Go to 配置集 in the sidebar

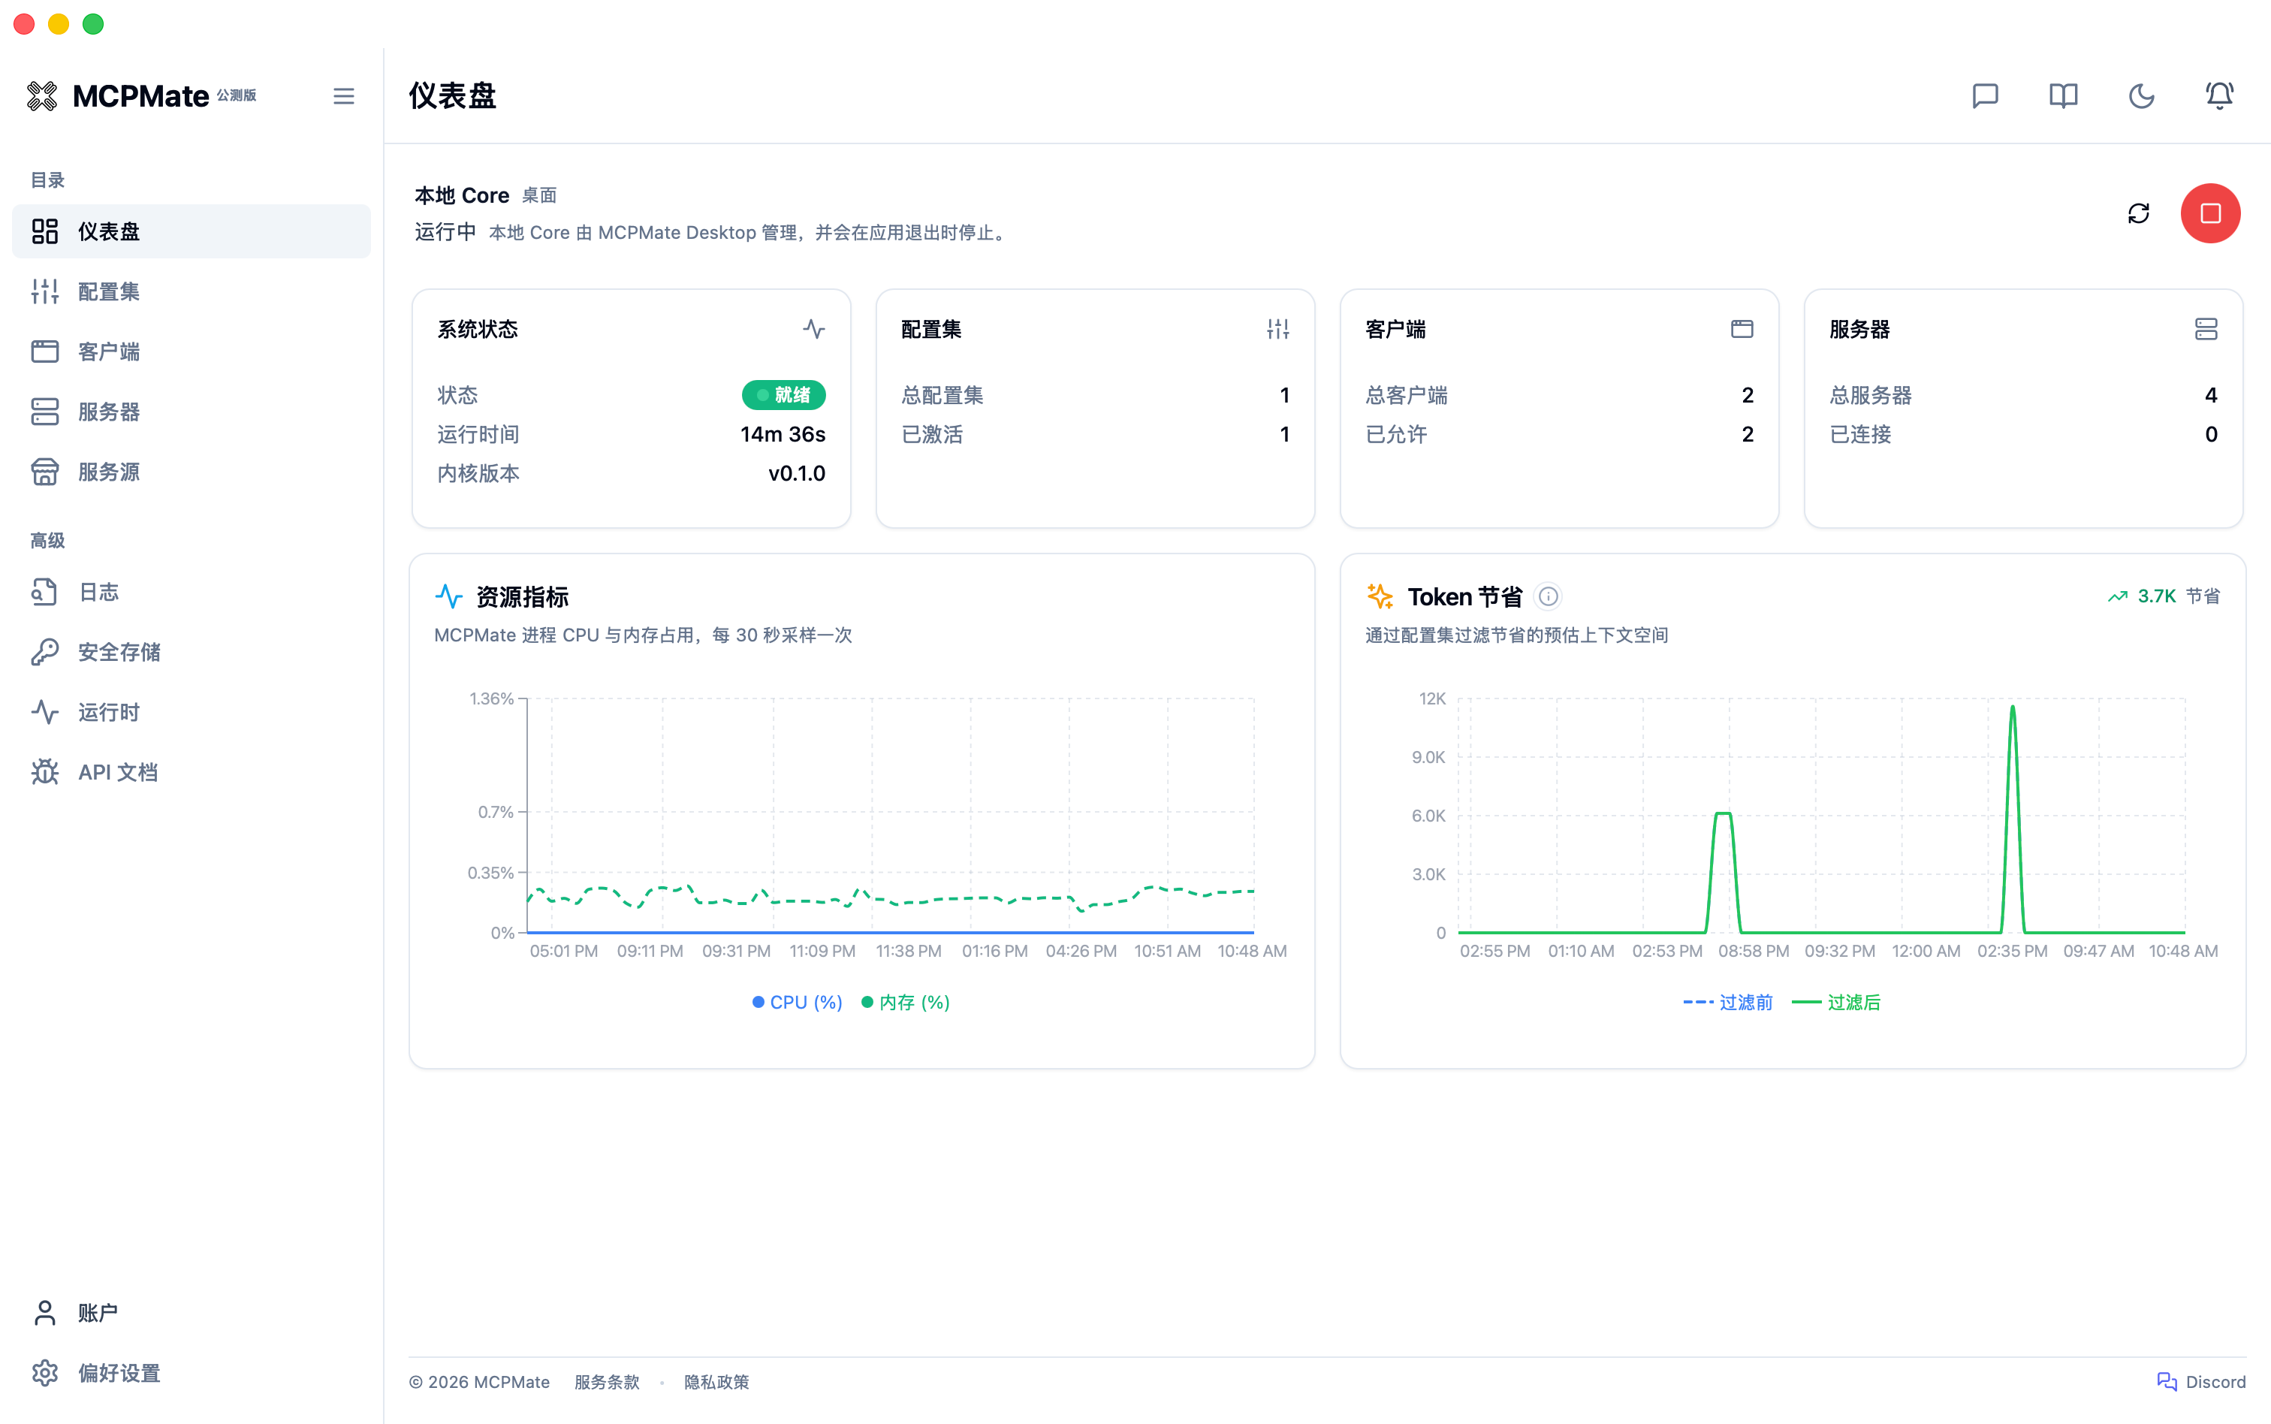(x=192, y=292)
